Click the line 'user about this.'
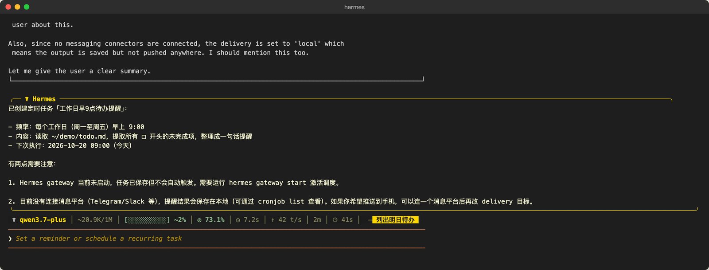This screenshot has height=270, width=709. (x=43, y=25)
